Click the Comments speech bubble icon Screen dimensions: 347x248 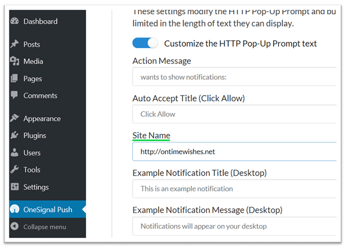[14, 96]
